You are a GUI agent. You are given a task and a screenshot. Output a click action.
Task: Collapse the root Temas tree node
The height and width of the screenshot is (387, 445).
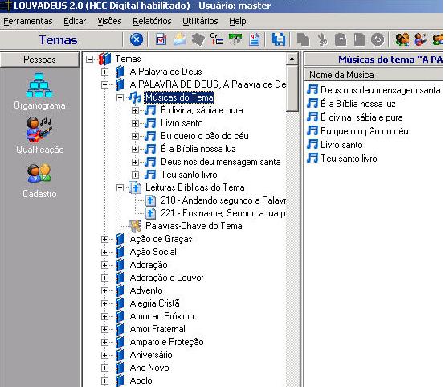pyautogui.click(x=90, y=60)
